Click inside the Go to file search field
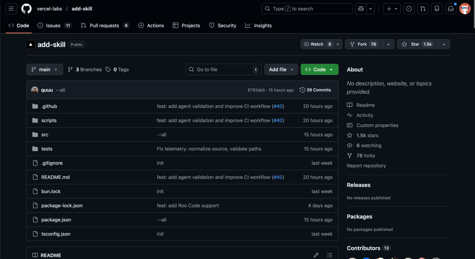The width and height of the screenshot is (475, 259). click(223, 69)
